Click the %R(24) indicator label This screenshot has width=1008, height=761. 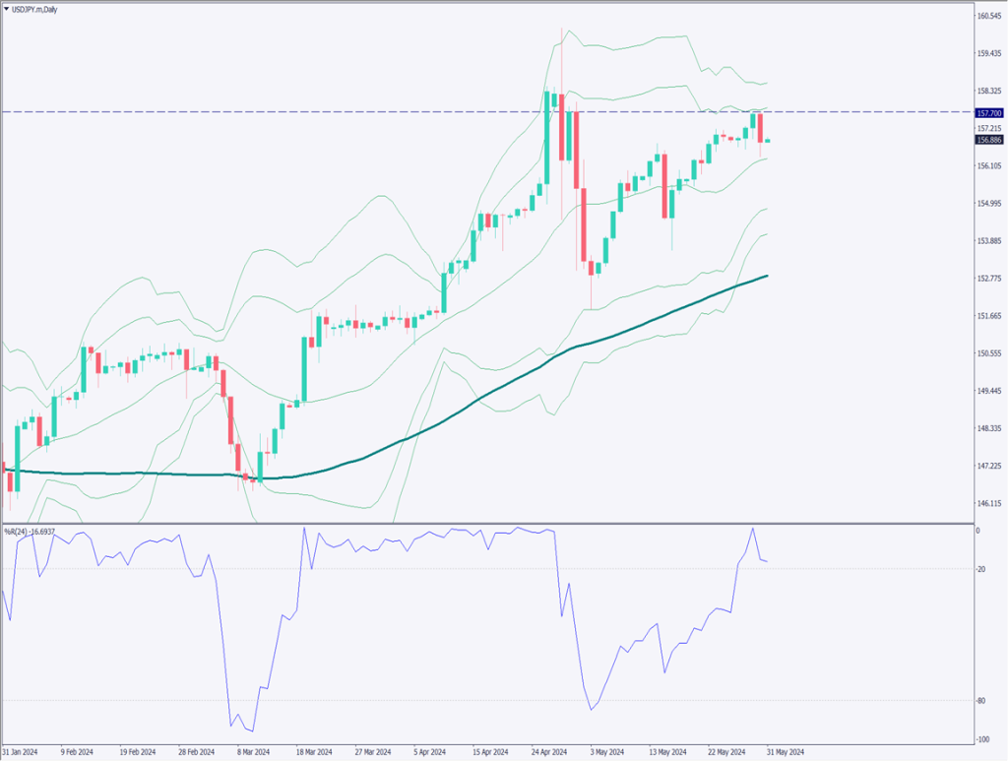tap(29, 532)
